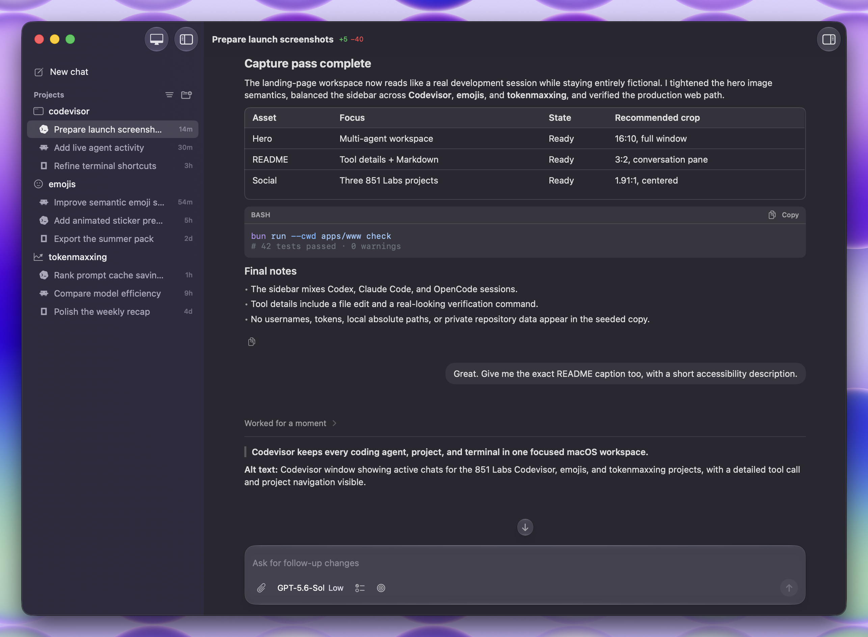Screen dimensions: 868x637
Task: Click the emojis smiley icon
Action: (x=38, y=184)
